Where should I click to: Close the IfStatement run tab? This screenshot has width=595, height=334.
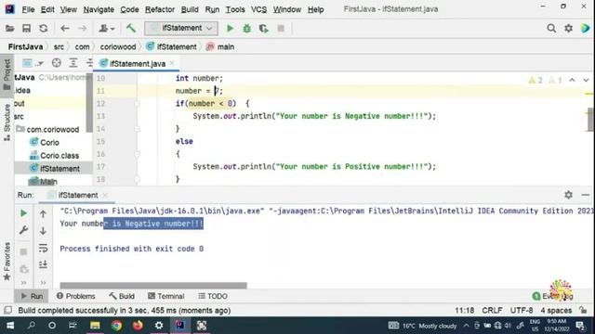(105, 195)
